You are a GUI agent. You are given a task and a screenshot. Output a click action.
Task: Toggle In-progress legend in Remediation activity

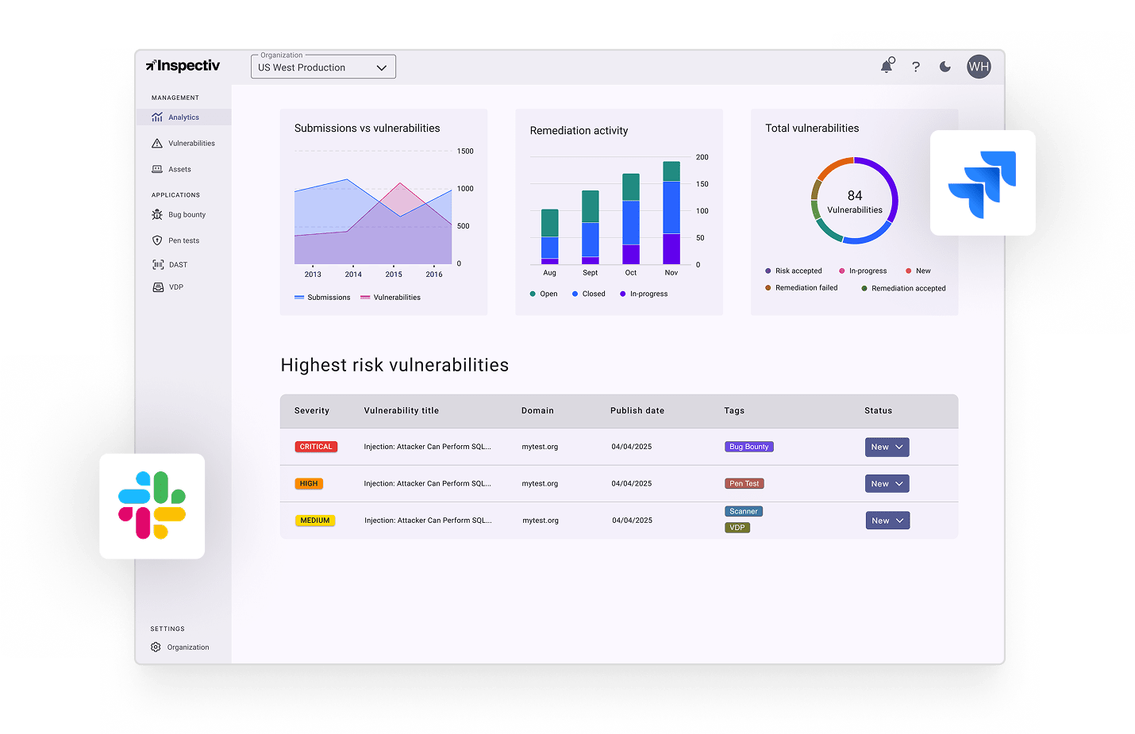point(644,294)
